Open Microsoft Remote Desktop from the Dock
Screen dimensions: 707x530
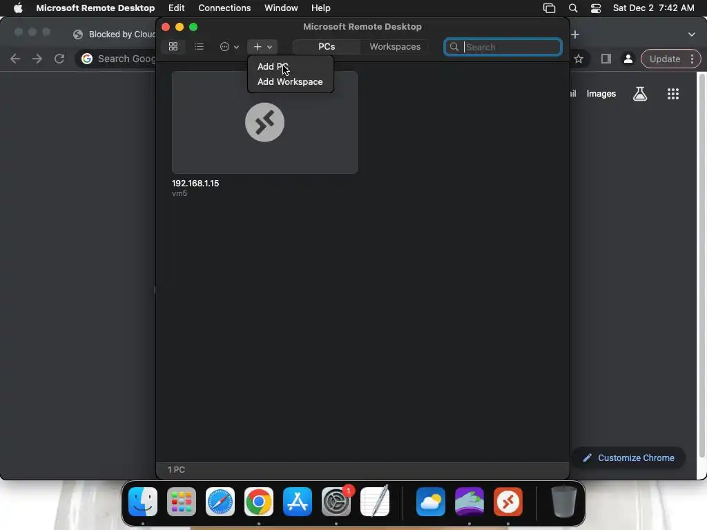coord(508,502)
